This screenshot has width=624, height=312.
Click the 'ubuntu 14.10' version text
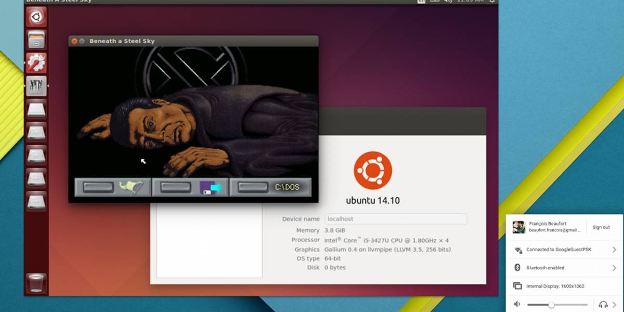coord(373,200)
